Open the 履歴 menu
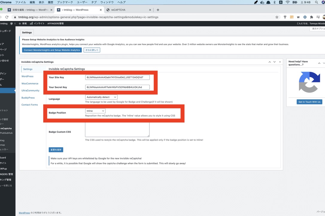The image size is (325, 216). (51, 2)
